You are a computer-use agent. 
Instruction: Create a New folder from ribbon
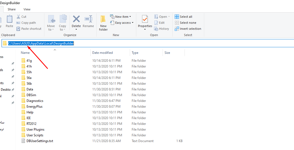pyautogui.click(x=103, y=23)
